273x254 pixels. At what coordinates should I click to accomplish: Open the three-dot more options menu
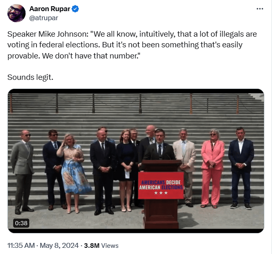259,9
